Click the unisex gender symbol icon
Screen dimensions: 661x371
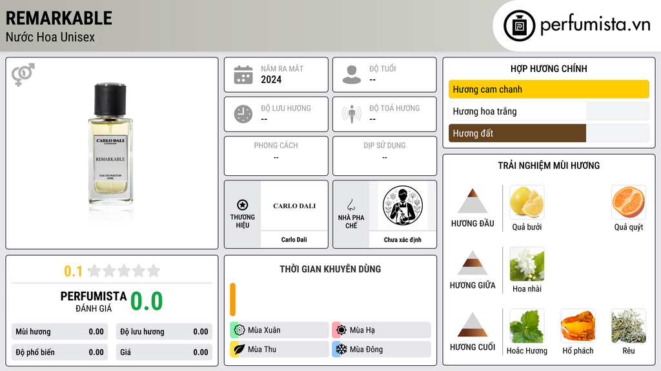point(23,75)
